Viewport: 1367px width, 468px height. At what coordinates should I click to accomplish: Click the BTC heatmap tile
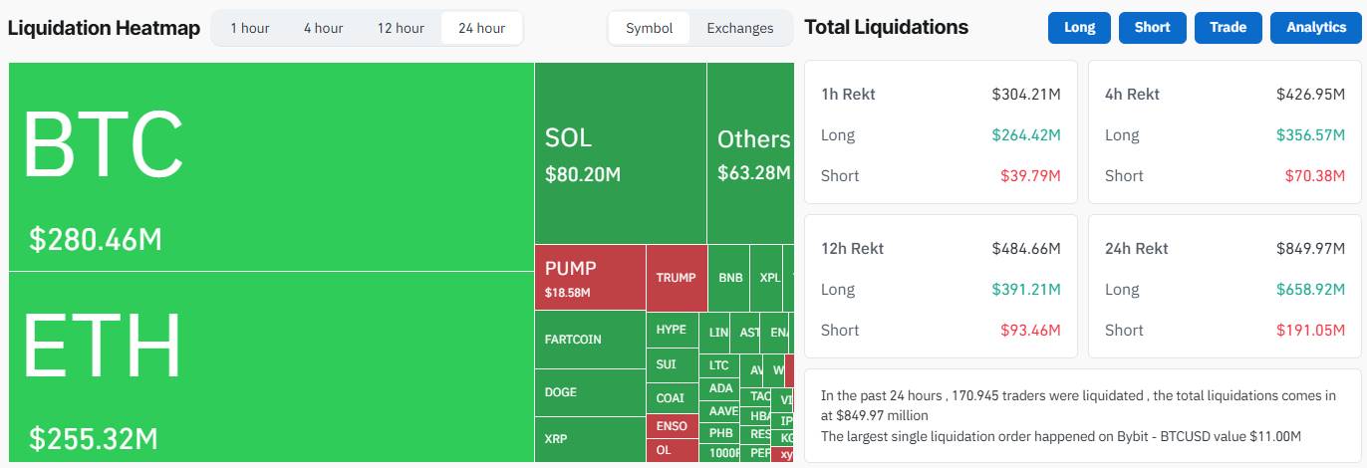click(271, 166)
